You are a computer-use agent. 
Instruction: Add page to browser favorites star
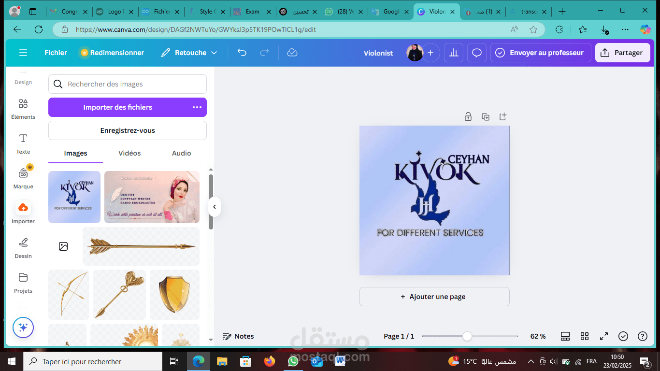(533, 29)
